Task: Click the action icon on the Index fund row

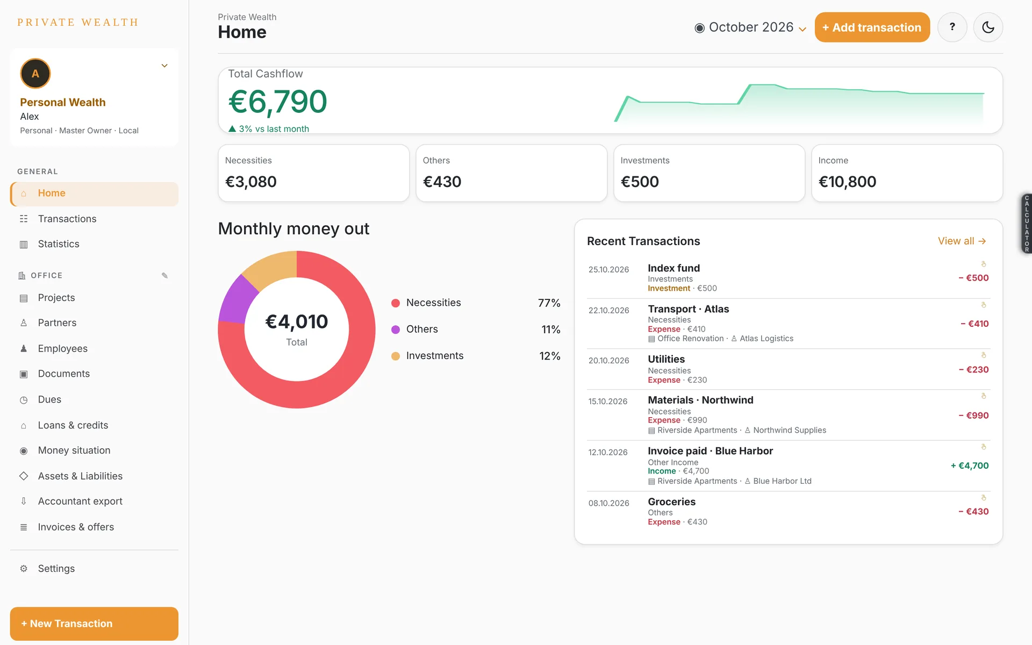Action: (x=984, y=264)
